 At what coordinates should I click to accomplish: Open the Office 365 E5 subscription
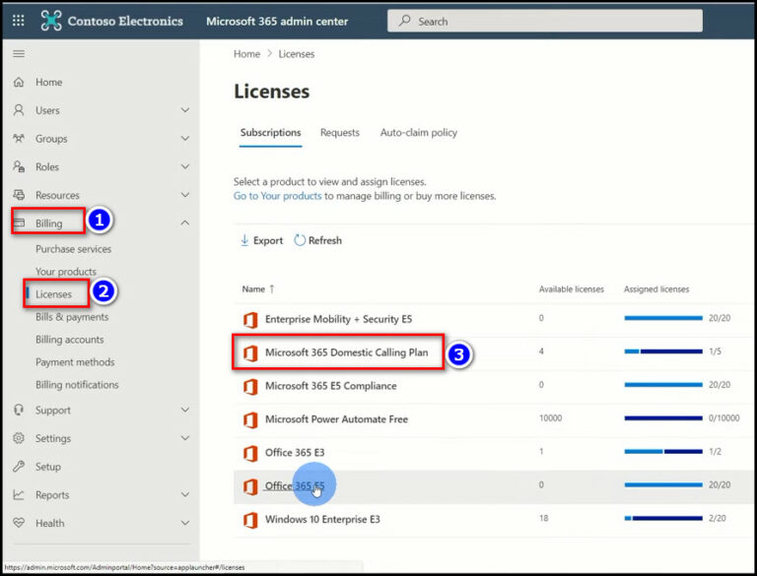coord(295,485)
